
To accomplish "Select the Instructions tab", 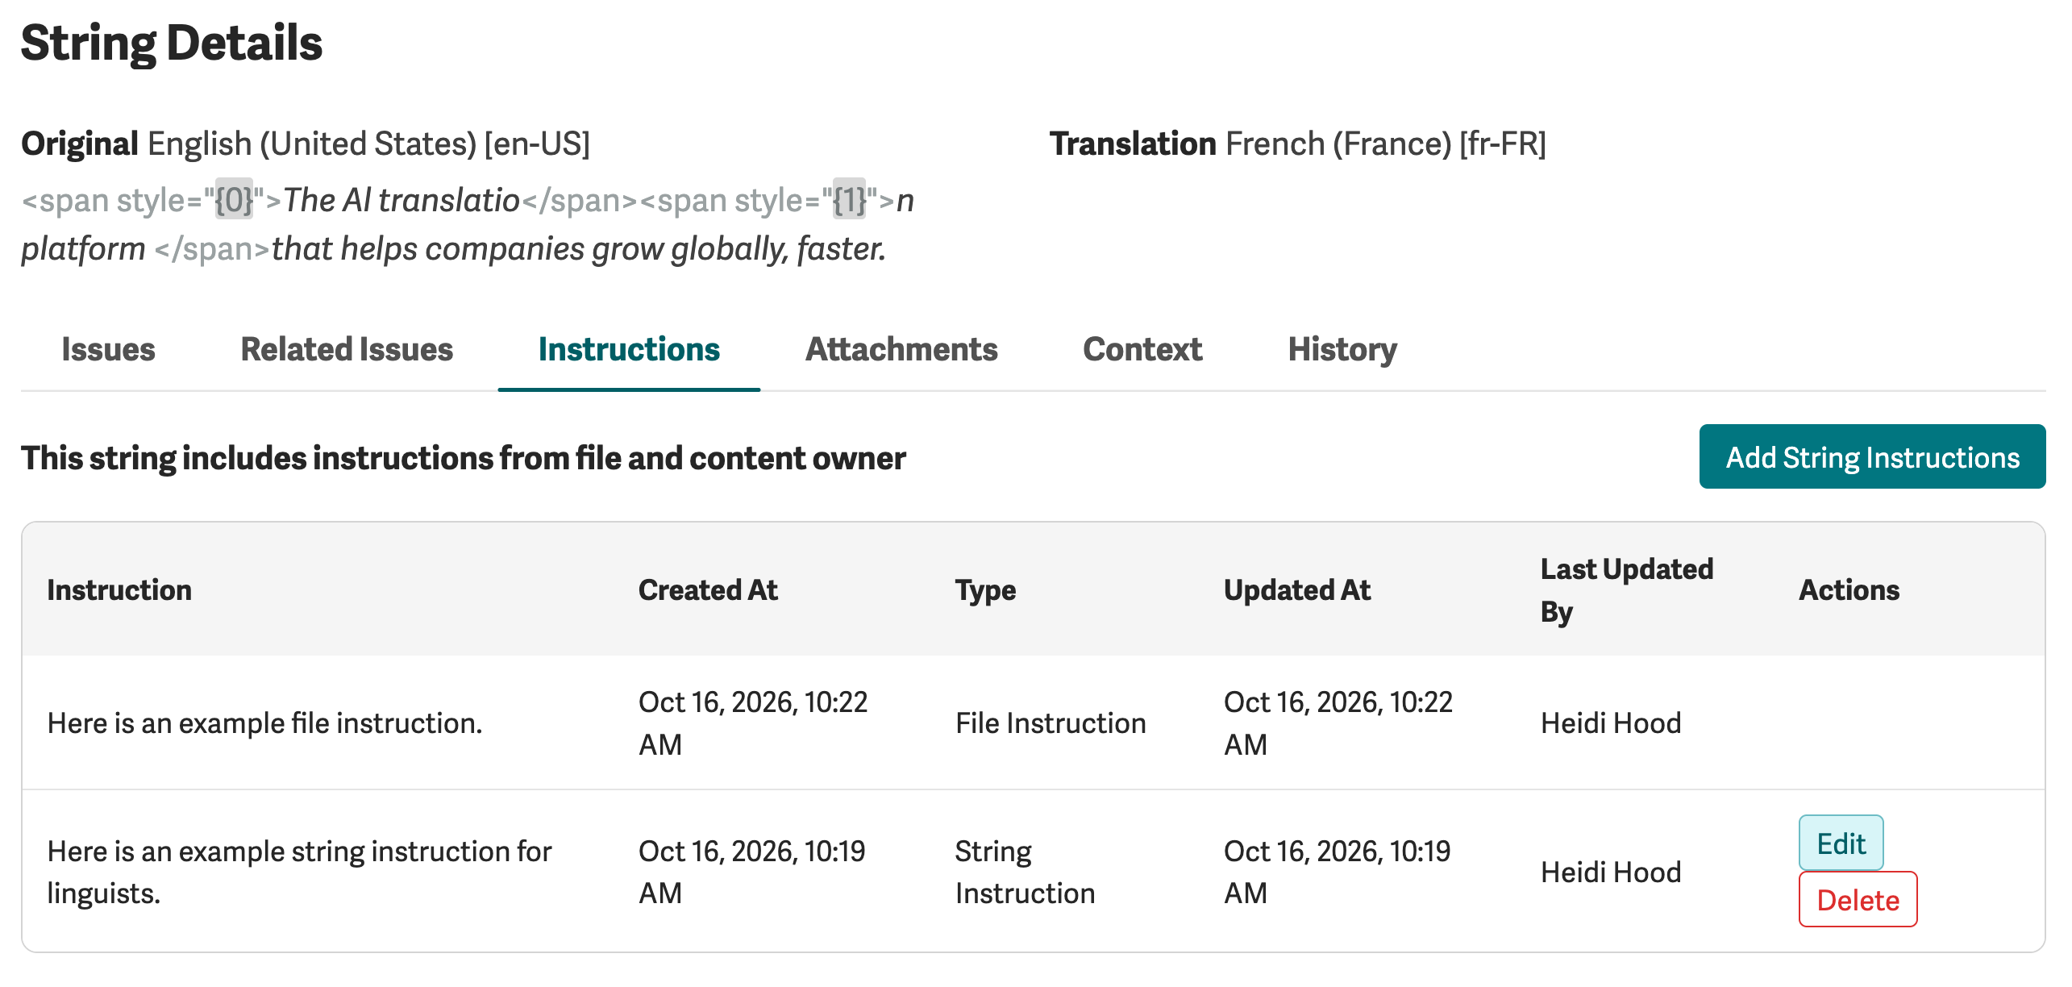I will tap(629, 349).
